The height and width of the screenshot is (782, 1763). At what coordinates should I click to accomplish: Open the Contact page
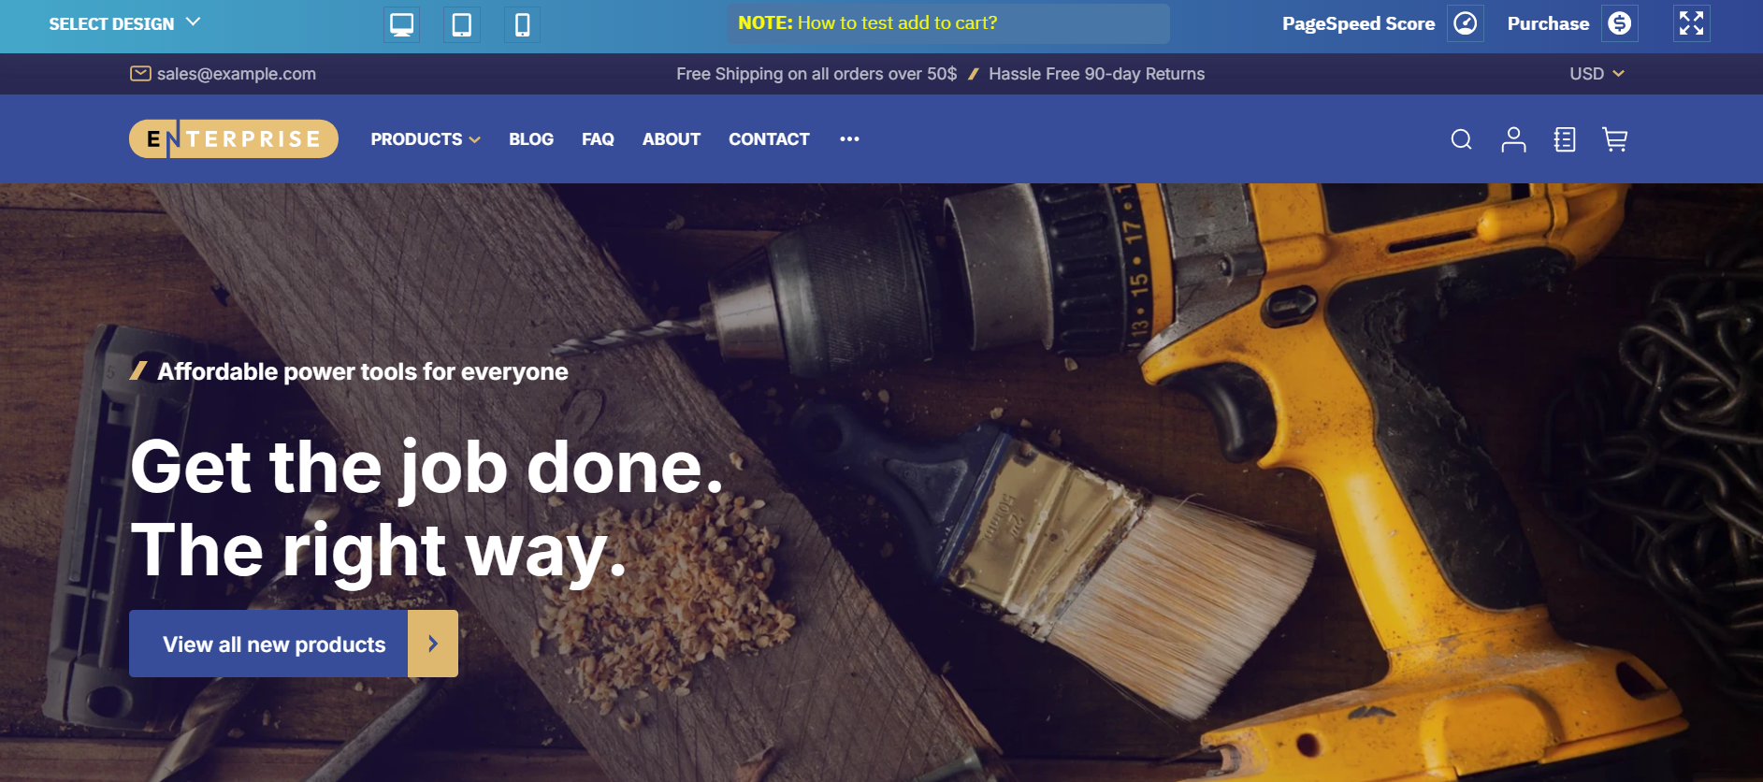[769, 139]
